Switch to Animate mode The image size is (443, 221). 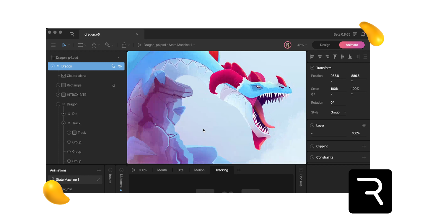pos(352,45)
